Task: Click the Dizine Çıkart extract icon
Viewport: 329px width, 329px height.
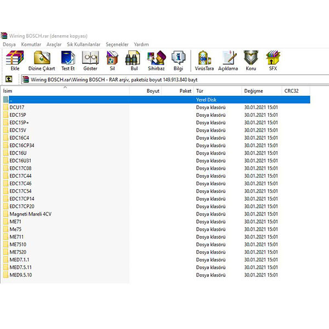Action: (x=42, y=60)
